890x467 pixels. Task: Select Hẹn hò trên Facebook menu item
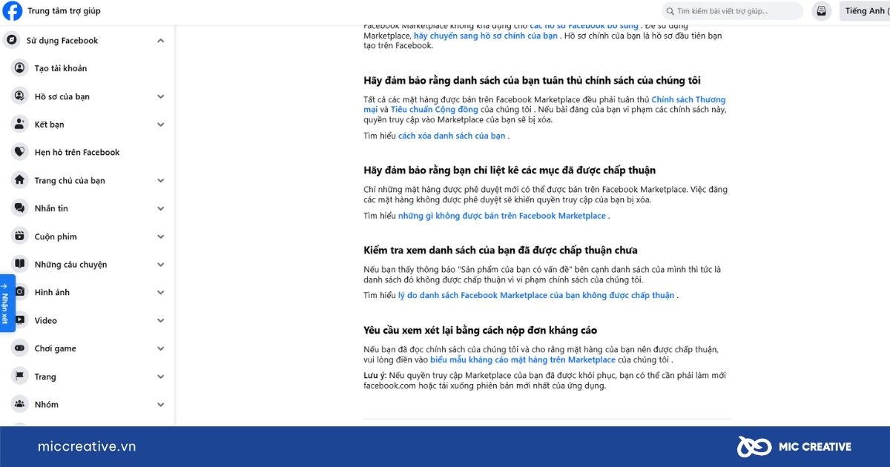77,152
